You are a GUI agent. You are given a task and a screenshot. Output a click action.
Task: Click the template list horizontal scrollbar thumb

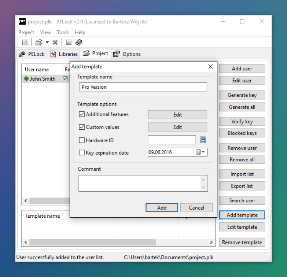[x=93, y=242]
